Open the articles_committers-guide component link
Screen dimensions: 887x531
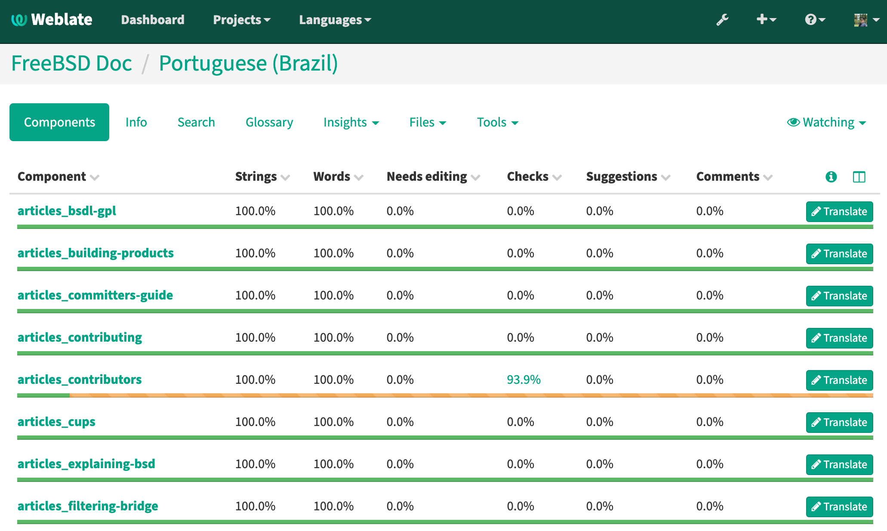tap(95, 295)
